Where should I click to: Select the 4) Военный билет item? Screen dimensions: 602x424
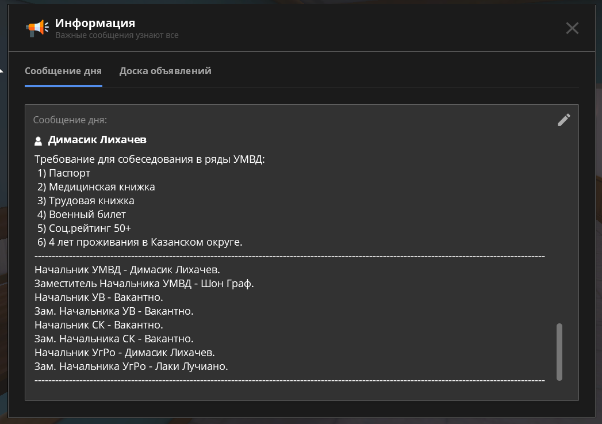[x=82, y=215]
